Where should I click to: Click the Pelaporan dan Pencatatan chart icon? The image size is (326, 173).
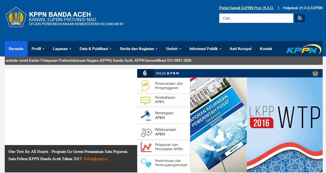[x=145, y=147]
